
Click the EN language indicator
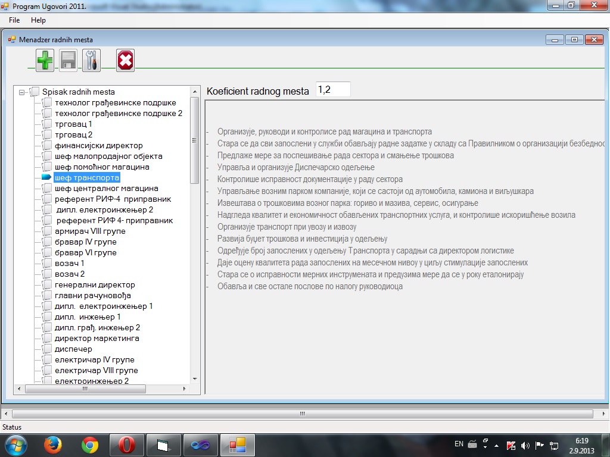[459, 444]
